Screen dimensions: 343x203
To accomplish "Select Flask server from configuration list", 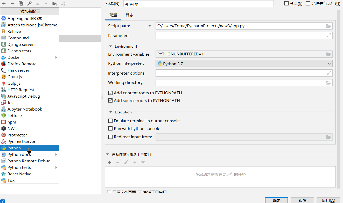I will point(18,70).
